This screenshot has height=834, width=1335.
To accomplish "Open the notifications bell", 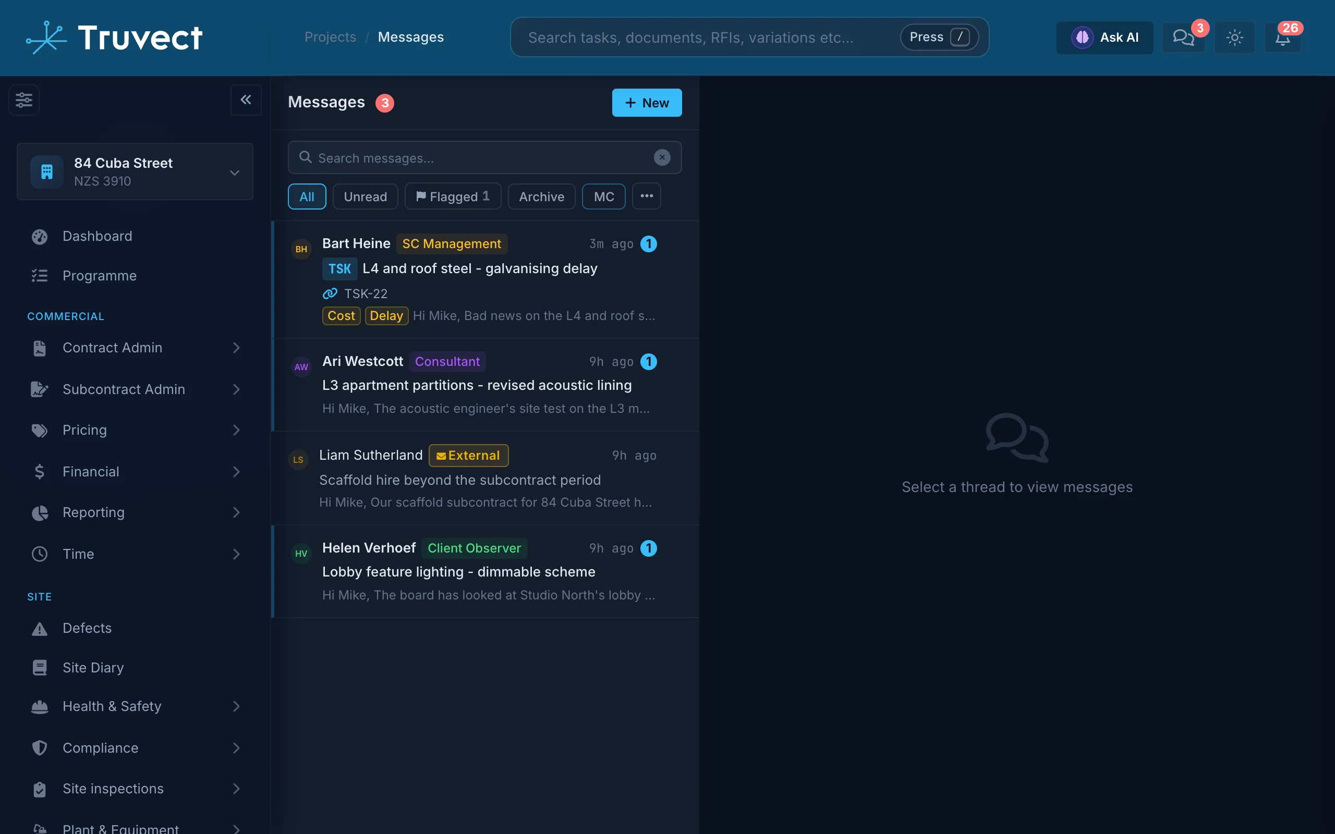I will pos(1283,38).
